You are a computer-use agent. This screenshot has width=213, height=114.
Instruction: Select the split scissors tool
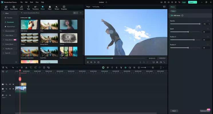click(26, 68)
